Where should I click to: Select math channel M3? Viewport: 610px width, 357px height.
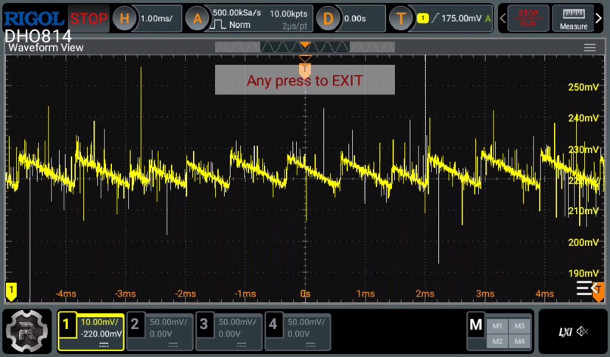tap(520, 326)
